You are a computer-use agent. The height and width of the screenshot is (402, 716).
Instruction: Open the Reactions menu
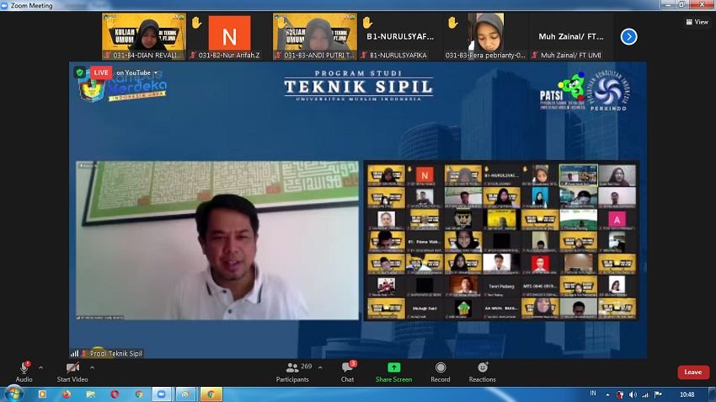click(x=482, y=372)
